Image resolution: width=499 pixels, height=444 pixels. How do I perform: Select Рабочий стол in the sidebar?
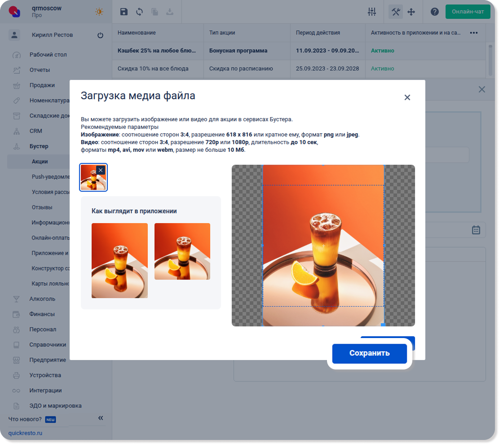pos(48,55)
